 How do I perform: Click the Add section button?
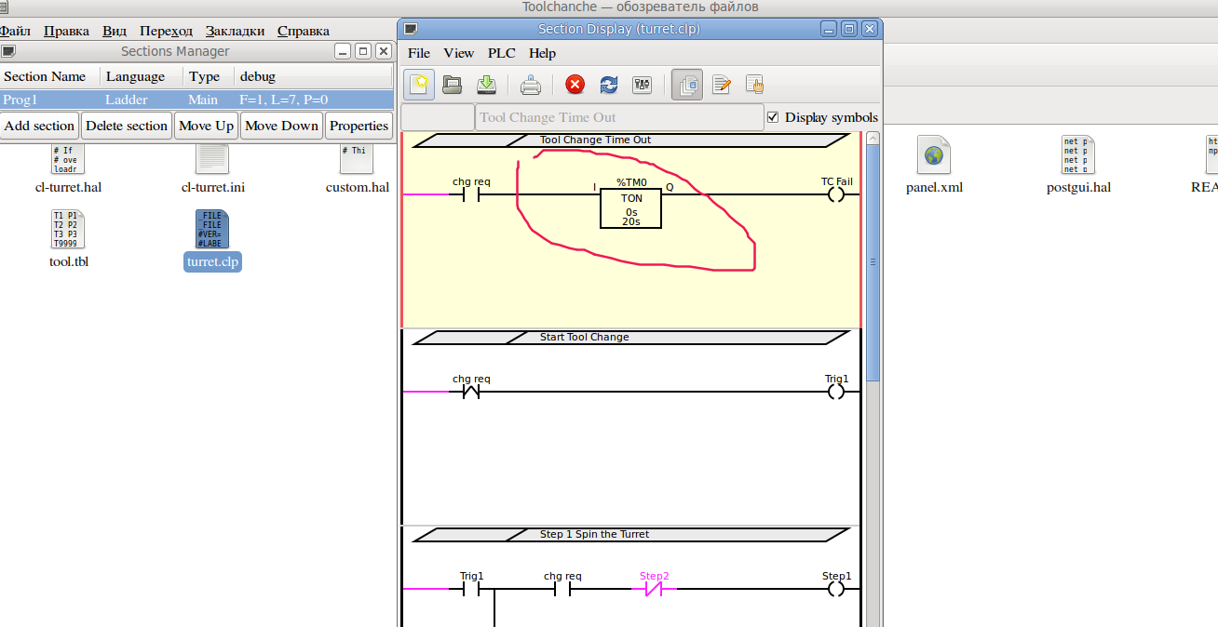pyautogui.click(x=39, y=126)
